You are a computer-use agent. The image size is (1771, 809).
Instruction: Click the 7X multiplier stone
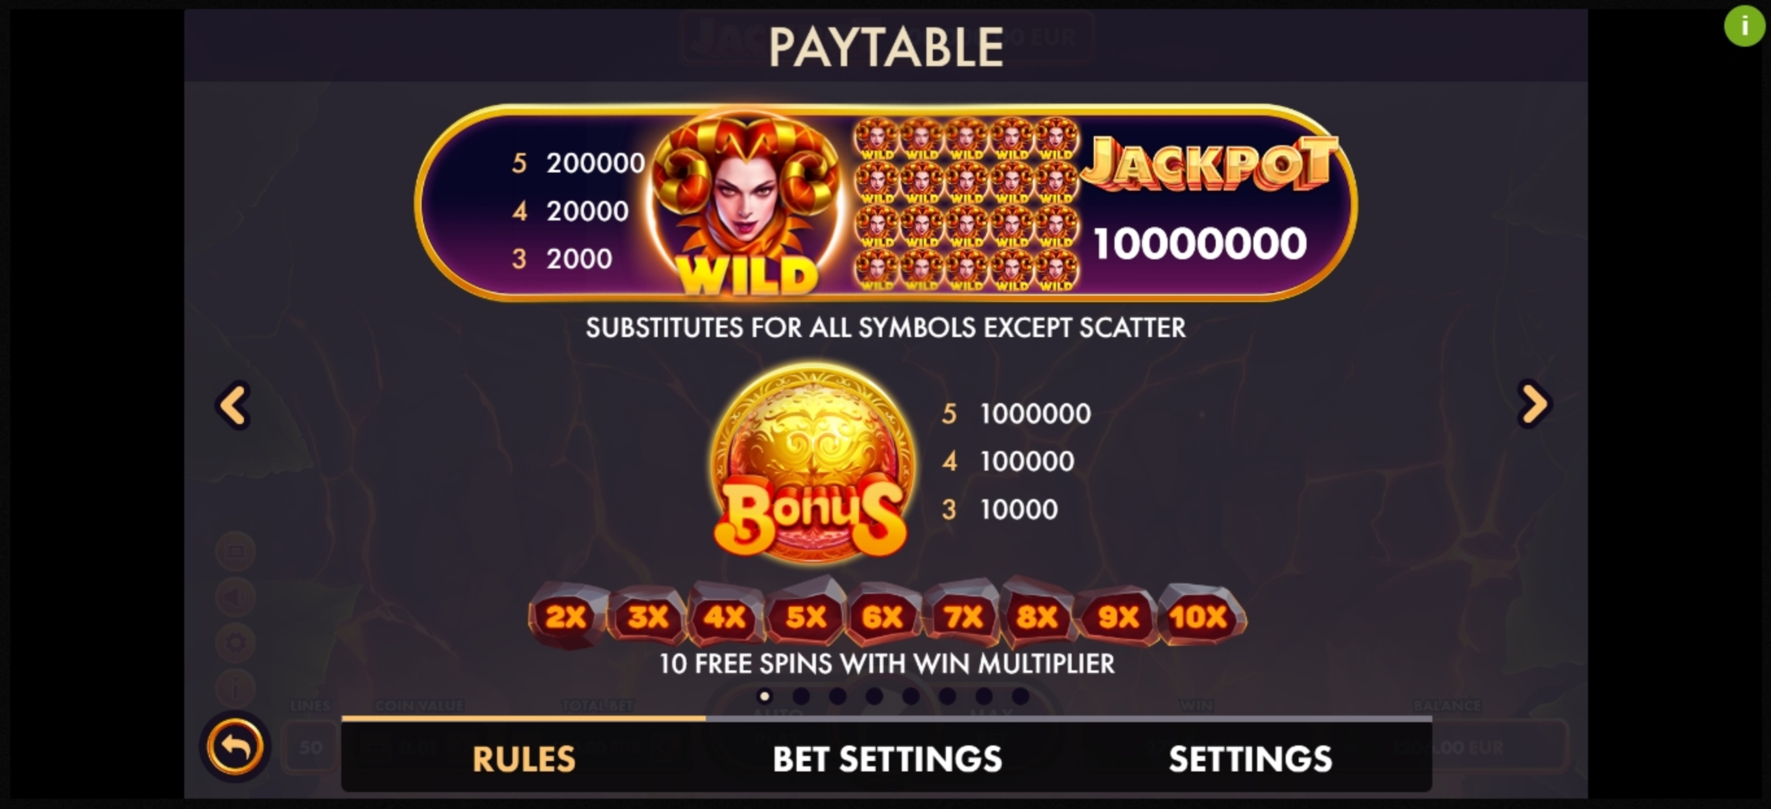[962, 615]
